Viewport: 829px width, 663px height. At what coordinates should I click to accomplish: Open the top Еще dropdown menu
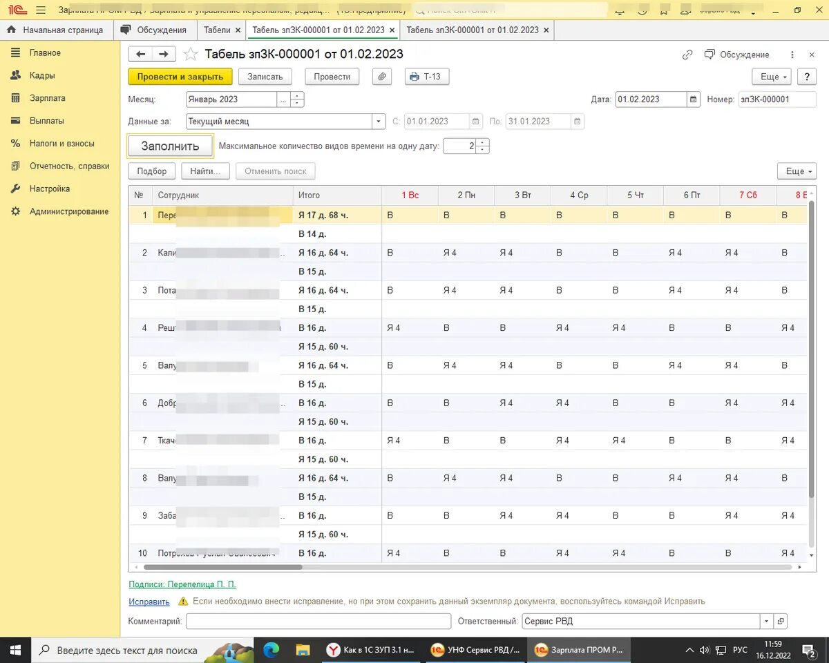[771, 77]
